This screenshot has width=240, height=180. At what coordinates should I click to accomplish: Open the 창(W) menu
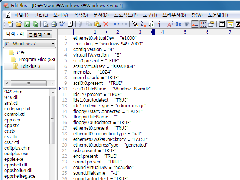point(197,15)
